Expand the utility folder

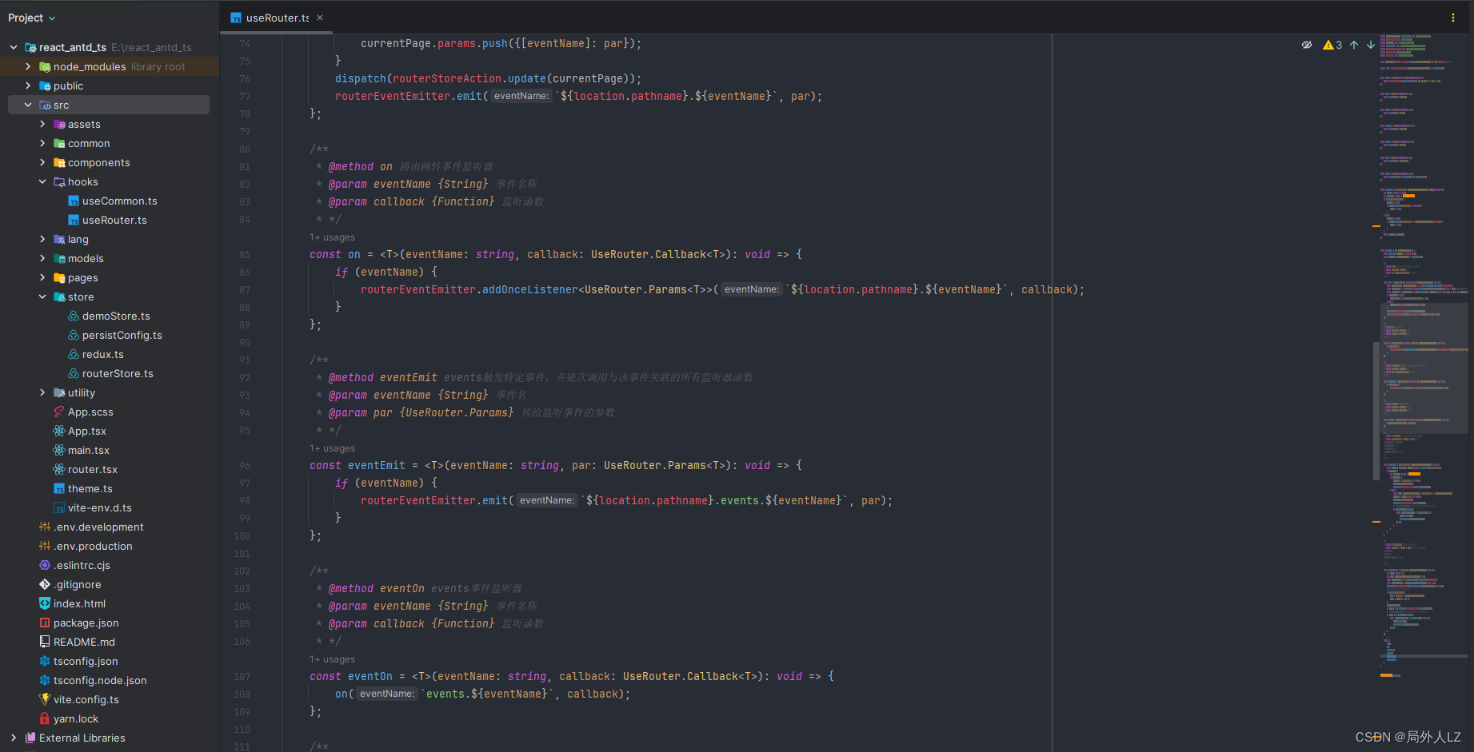pos(42,392)
